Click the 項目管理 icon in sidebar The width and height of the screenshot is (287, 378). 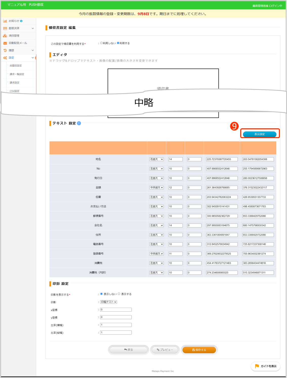pos(5,36)
